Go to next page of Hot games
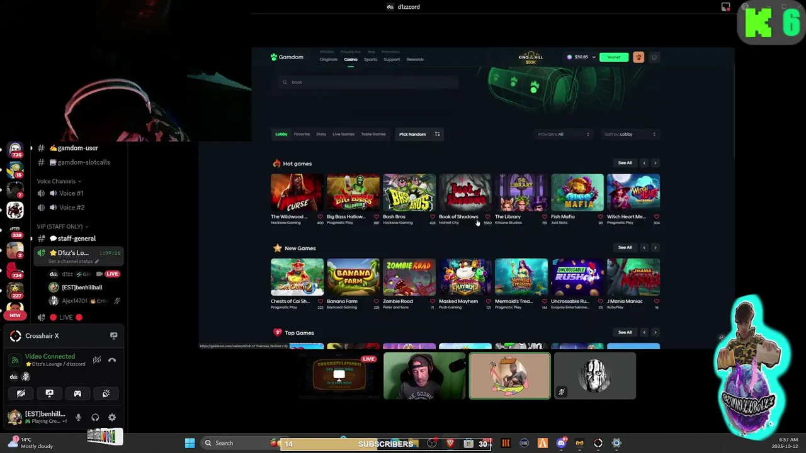This screenshot has height=453, width=806. coord(655,163)
